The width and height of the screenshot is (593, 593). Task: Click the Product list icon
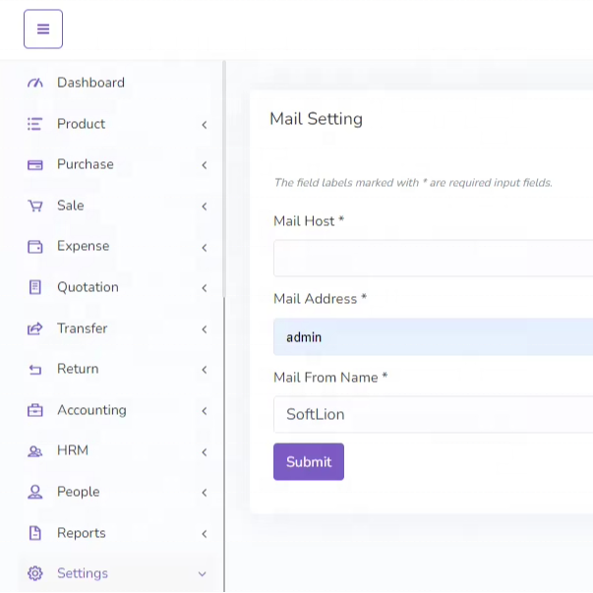pos(35,124)
